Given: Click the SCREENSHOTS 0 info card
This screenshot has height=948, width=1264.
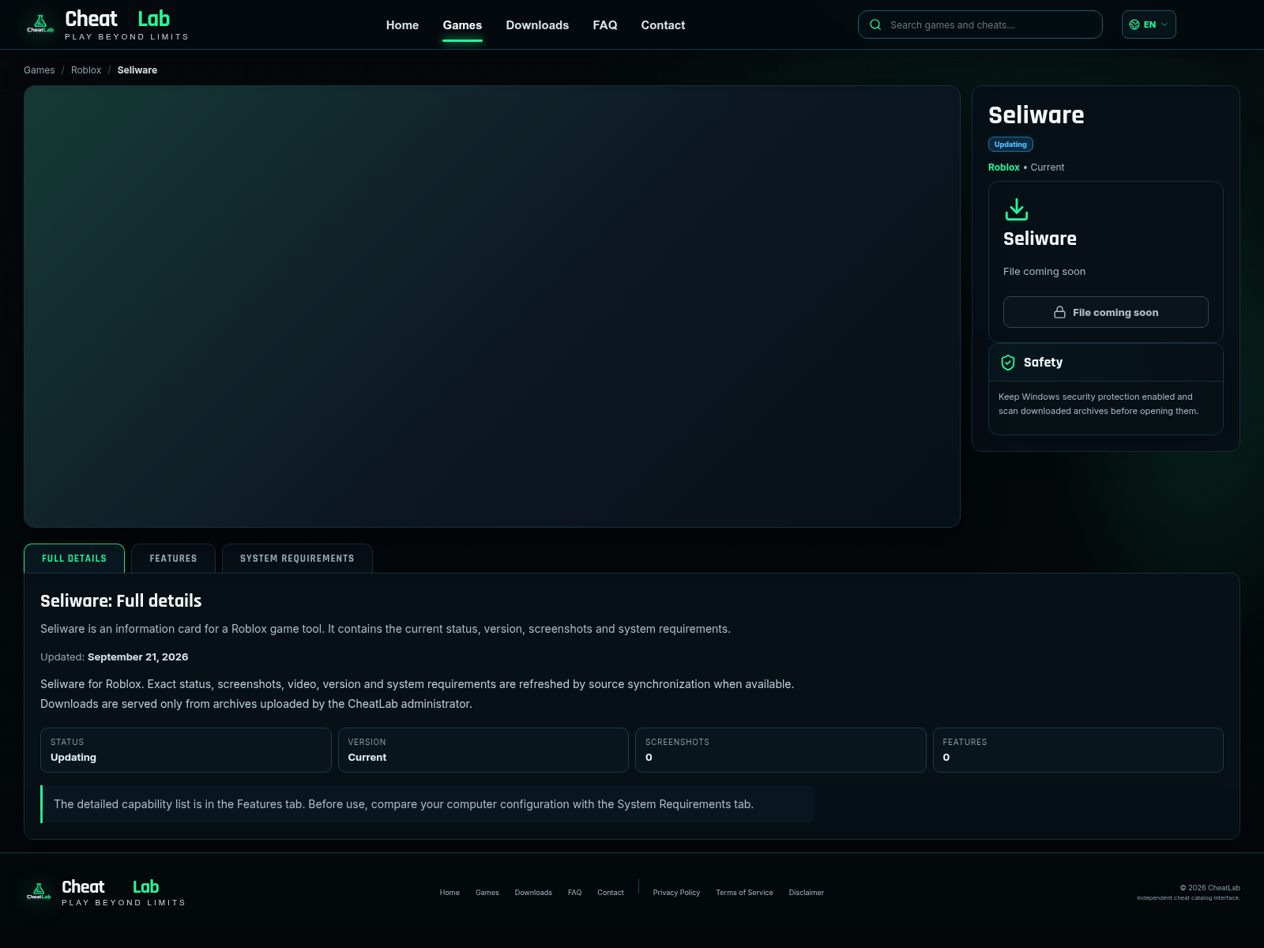Looking at the screenshot, I should 781,750.
